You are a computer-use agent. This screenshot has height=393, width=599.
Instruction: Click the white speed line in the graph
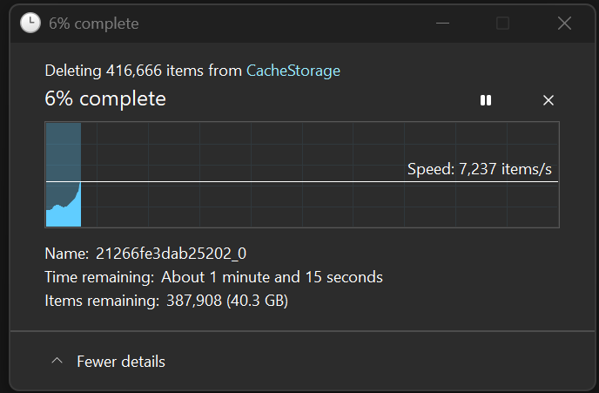click(x=302, y=181)
